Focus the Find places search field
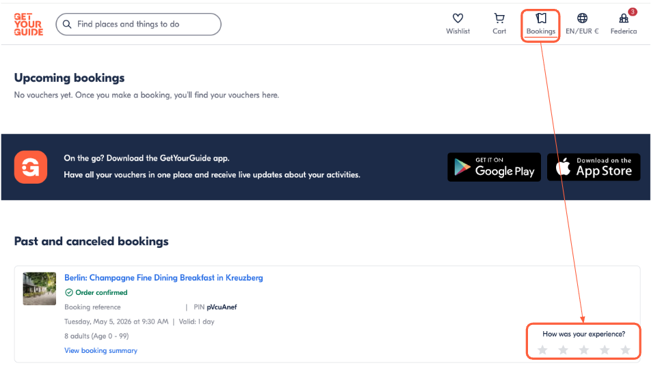Screen dimensions: 660x370 pos(138,25)
